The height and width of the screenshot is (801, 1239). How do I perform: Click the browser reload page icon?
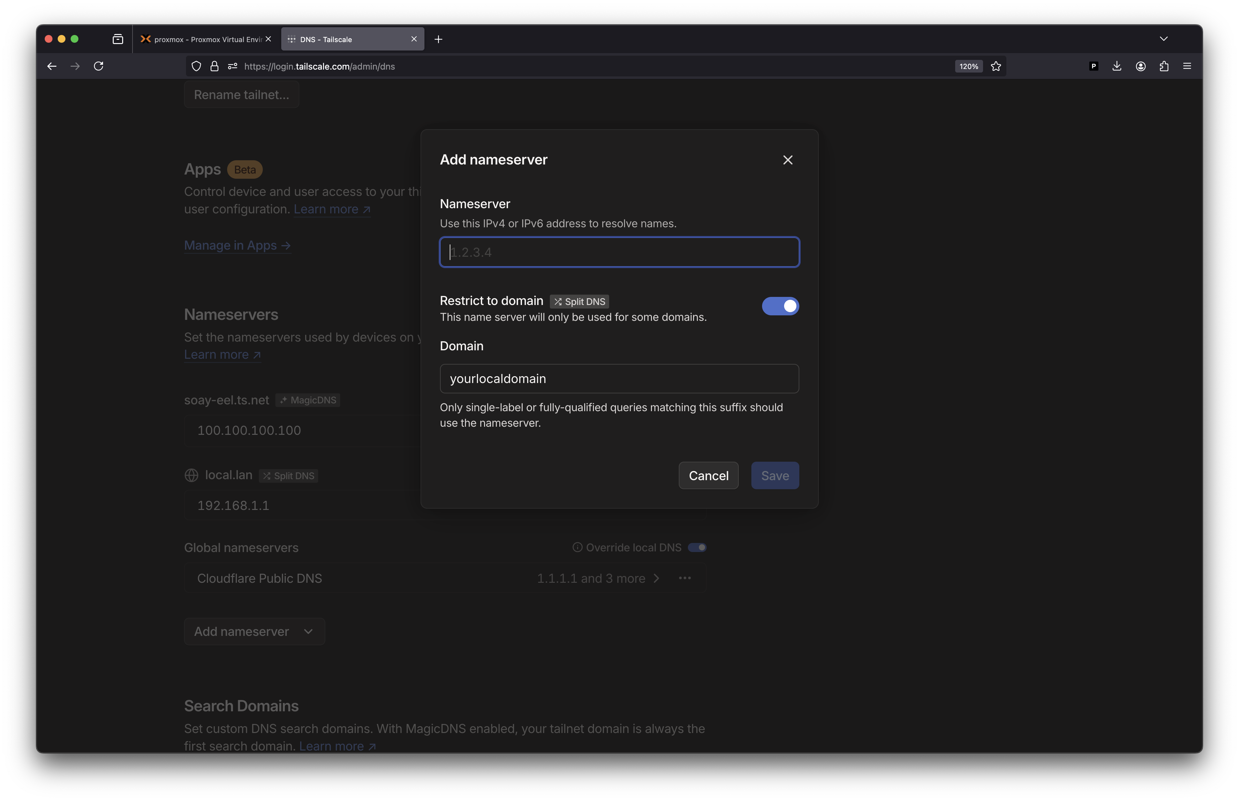[x=98, y=66]
